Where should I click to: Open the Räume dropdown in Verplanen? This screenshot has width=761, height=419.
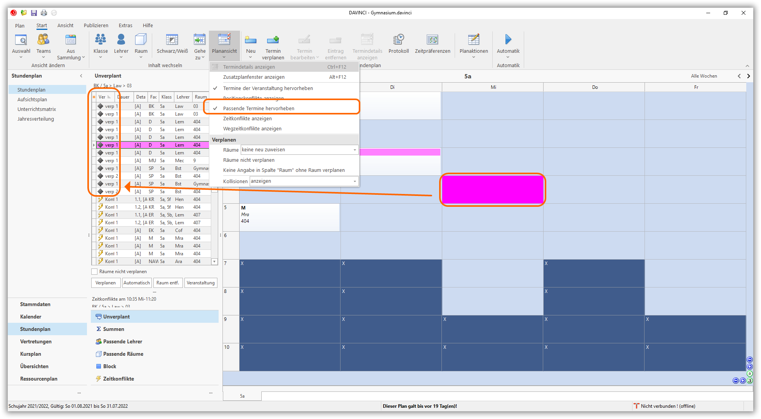[x=354, y=150]
